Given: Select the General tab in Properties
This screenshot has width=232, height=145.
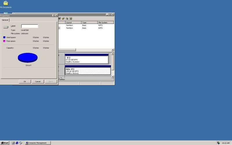Looking at the screenshot, I should pos(5,20).
